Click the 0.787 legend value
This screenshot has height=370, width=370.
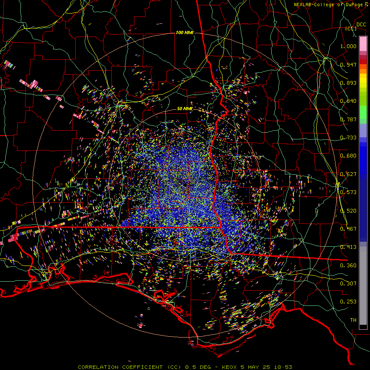coord(348,119)
